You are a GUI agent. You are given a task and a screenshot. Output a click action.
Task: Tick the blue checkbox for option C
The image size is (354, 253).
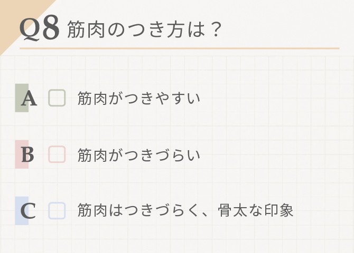tap(57, 211)
